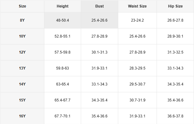Click height value 57.5-59.8

(x=63, y=52)
